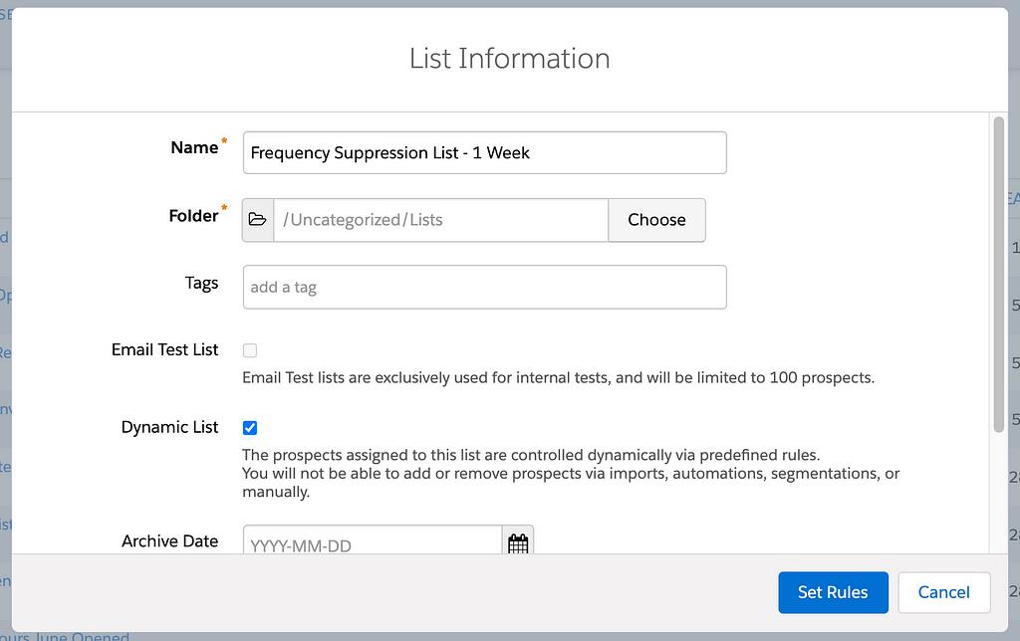Image resolution: width=1020 pixels, height=641 pixels.
Task: Select the Archive Date YYYY-MM-DD input
Action: [x=372, y=543]
